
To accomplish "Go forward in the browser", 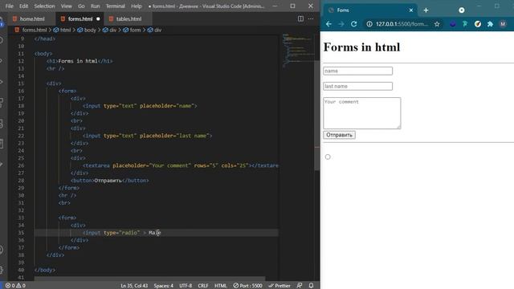I will click(x=341, y=24).
